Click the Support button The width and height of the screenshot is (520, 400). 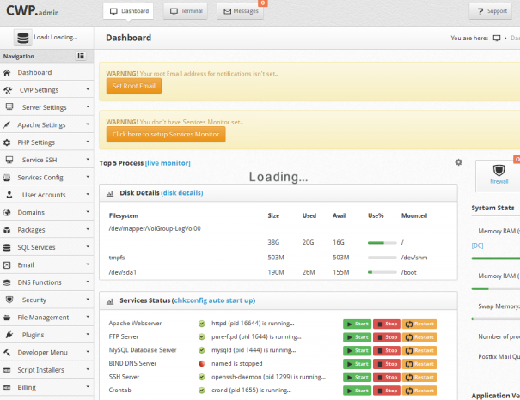[491, 11]
